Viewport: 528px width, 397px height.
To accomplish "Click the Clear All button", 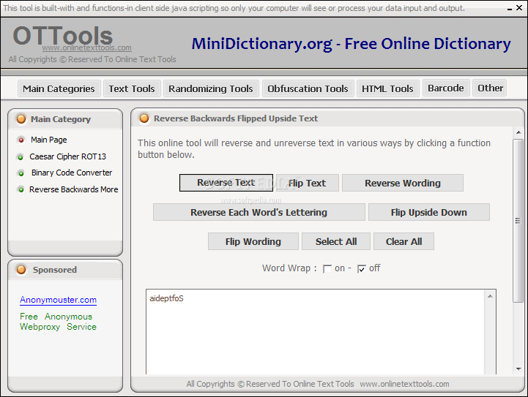I will [404, 241].
